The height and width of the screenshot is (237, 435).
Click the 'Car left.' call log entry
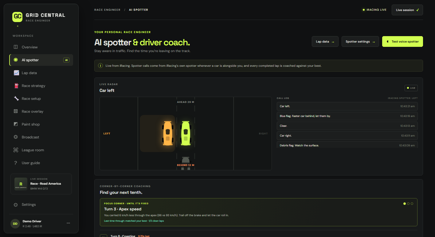click(347, 106)
